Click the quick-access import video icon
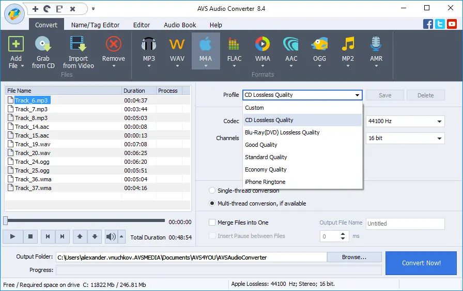Screen dimensions: 463x291 tap(59, 9)
